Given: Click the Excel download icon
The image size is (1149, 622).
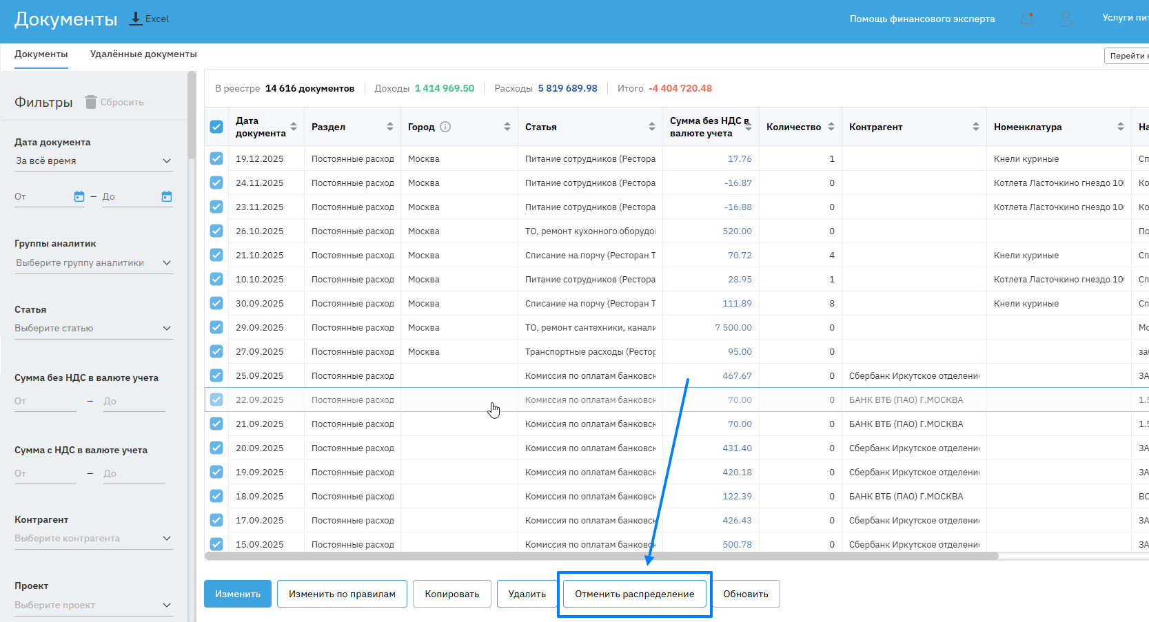Looking at the screenshot, I should (136, 19).
